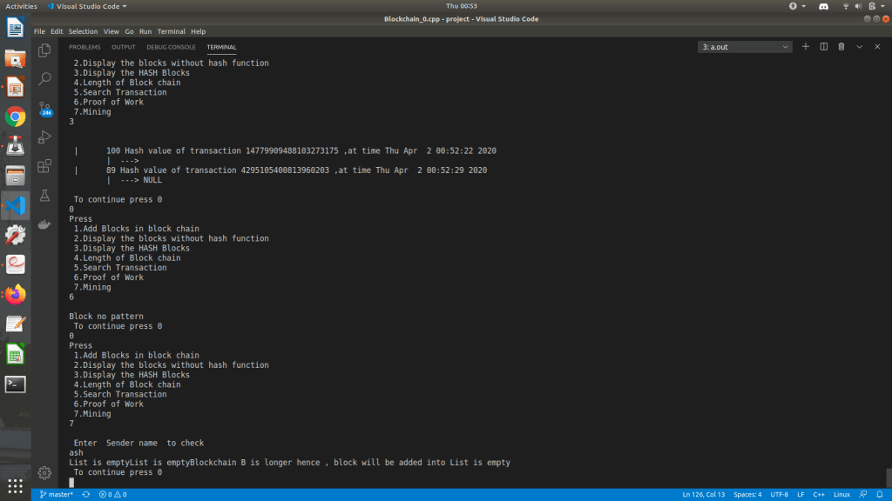Click the errors and warnings count
The width and height of the screenshot is (892, 501).
click(x=112, y=495)
